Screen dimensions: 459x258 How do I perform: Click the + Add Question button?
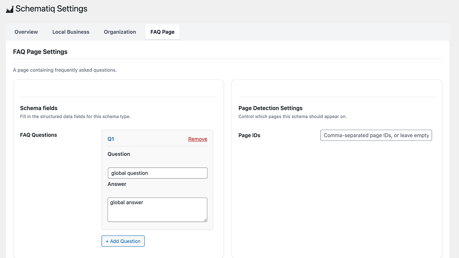click(x=123, y=241)
